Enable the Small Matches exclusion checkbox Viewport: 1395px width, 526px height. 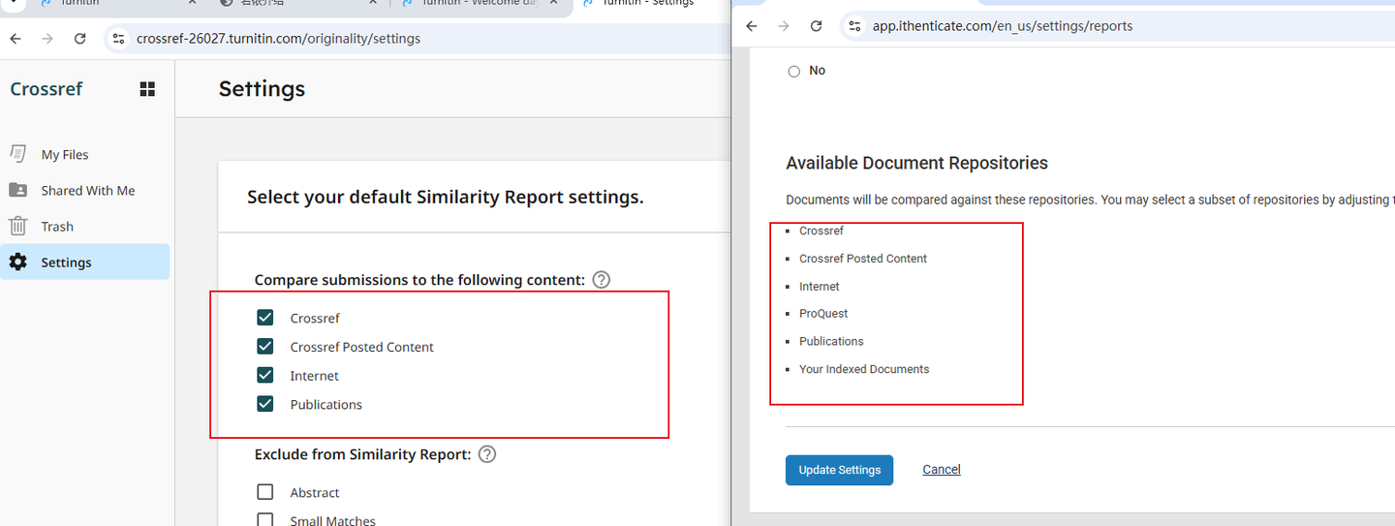pos(265,520)
